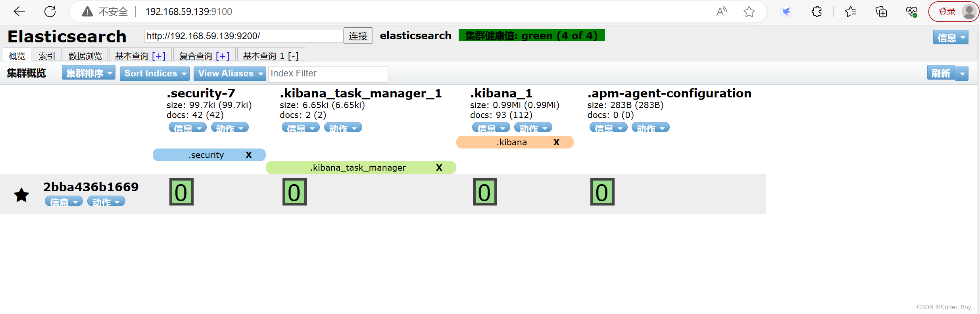This screenshot has height=314, width=980.
Task: Open the Sort Indices dropdown
Action: 154,73
